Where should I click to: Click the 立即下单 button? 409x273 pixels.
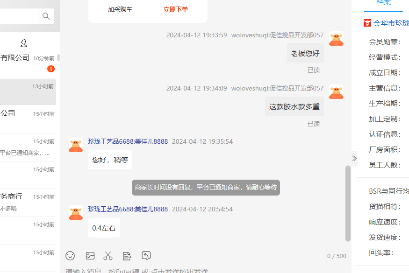(176, 10)
